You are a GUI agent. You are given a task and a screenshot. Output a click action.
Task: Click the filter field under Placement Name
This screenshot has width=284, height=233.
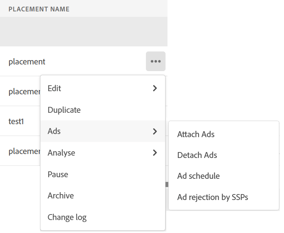click(84, 32)
